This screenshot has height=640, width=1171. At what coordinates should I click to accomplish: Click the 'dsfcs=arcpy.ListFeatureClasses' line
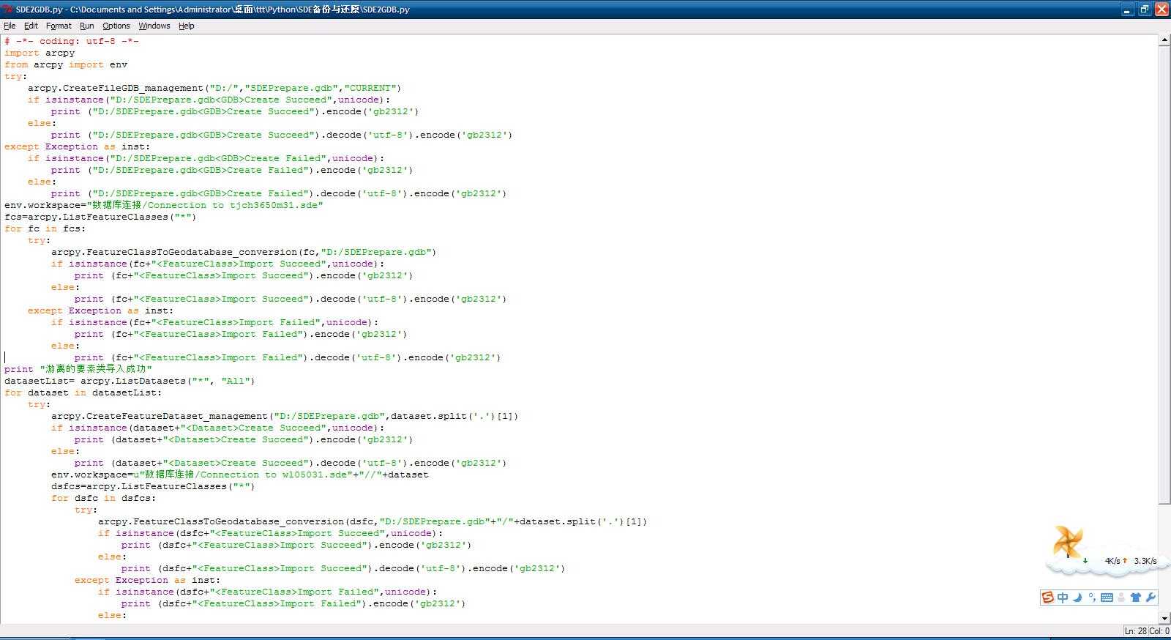pos(153,486)
